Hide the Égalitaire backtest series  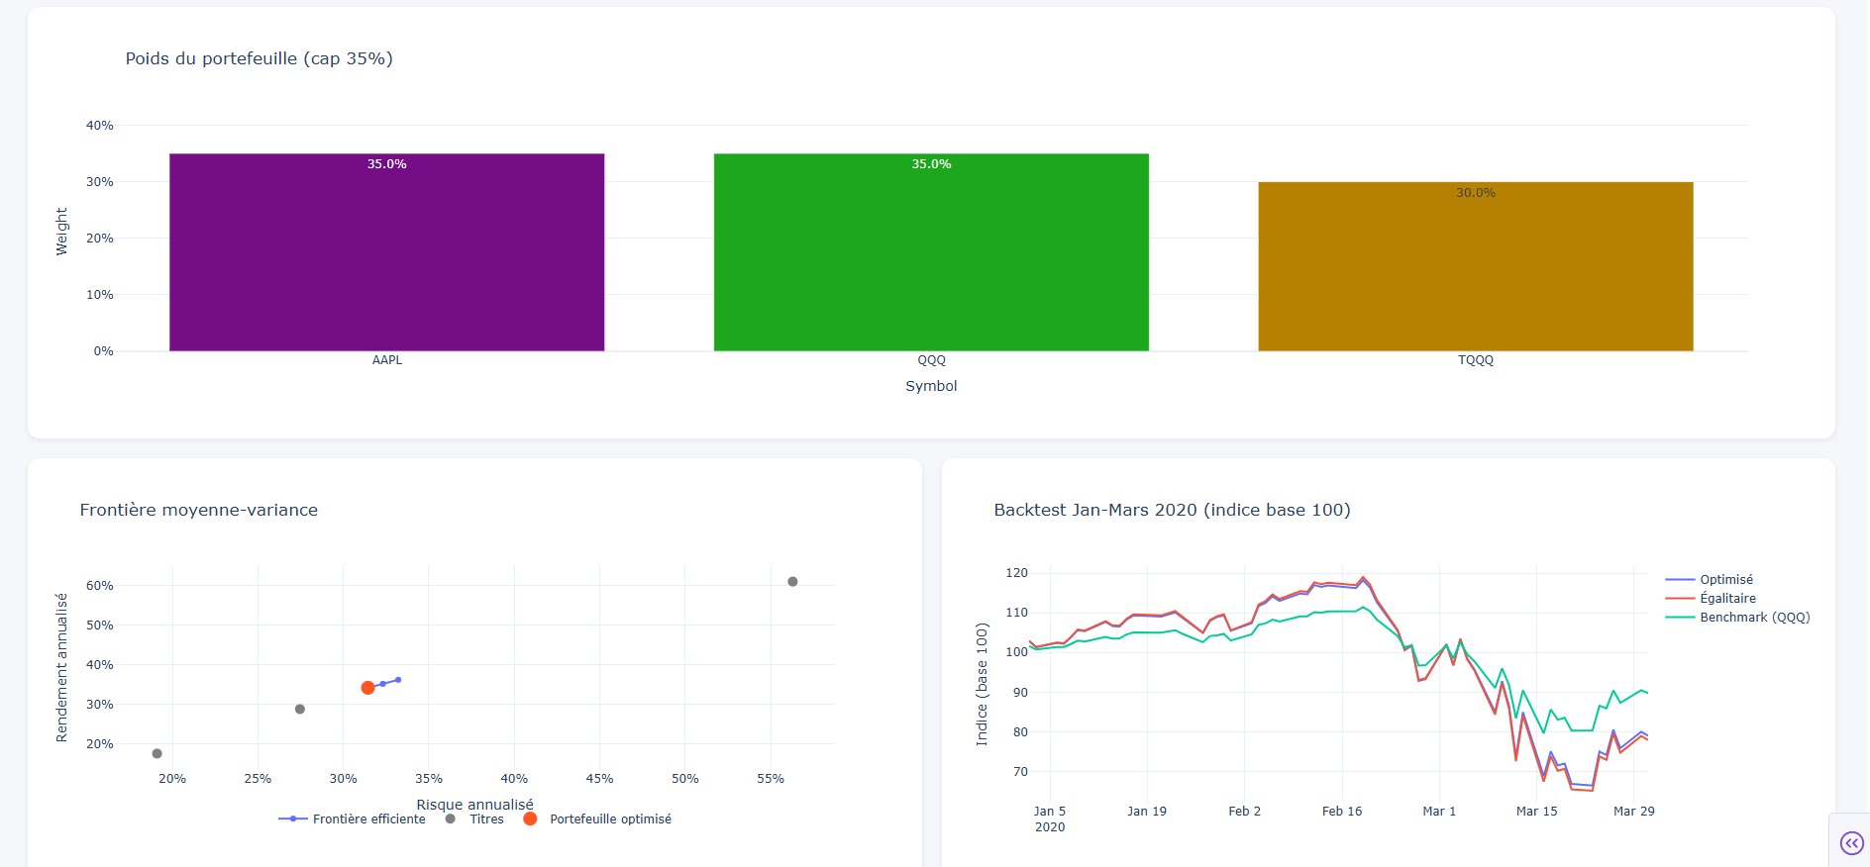[x=1727, y=599]
